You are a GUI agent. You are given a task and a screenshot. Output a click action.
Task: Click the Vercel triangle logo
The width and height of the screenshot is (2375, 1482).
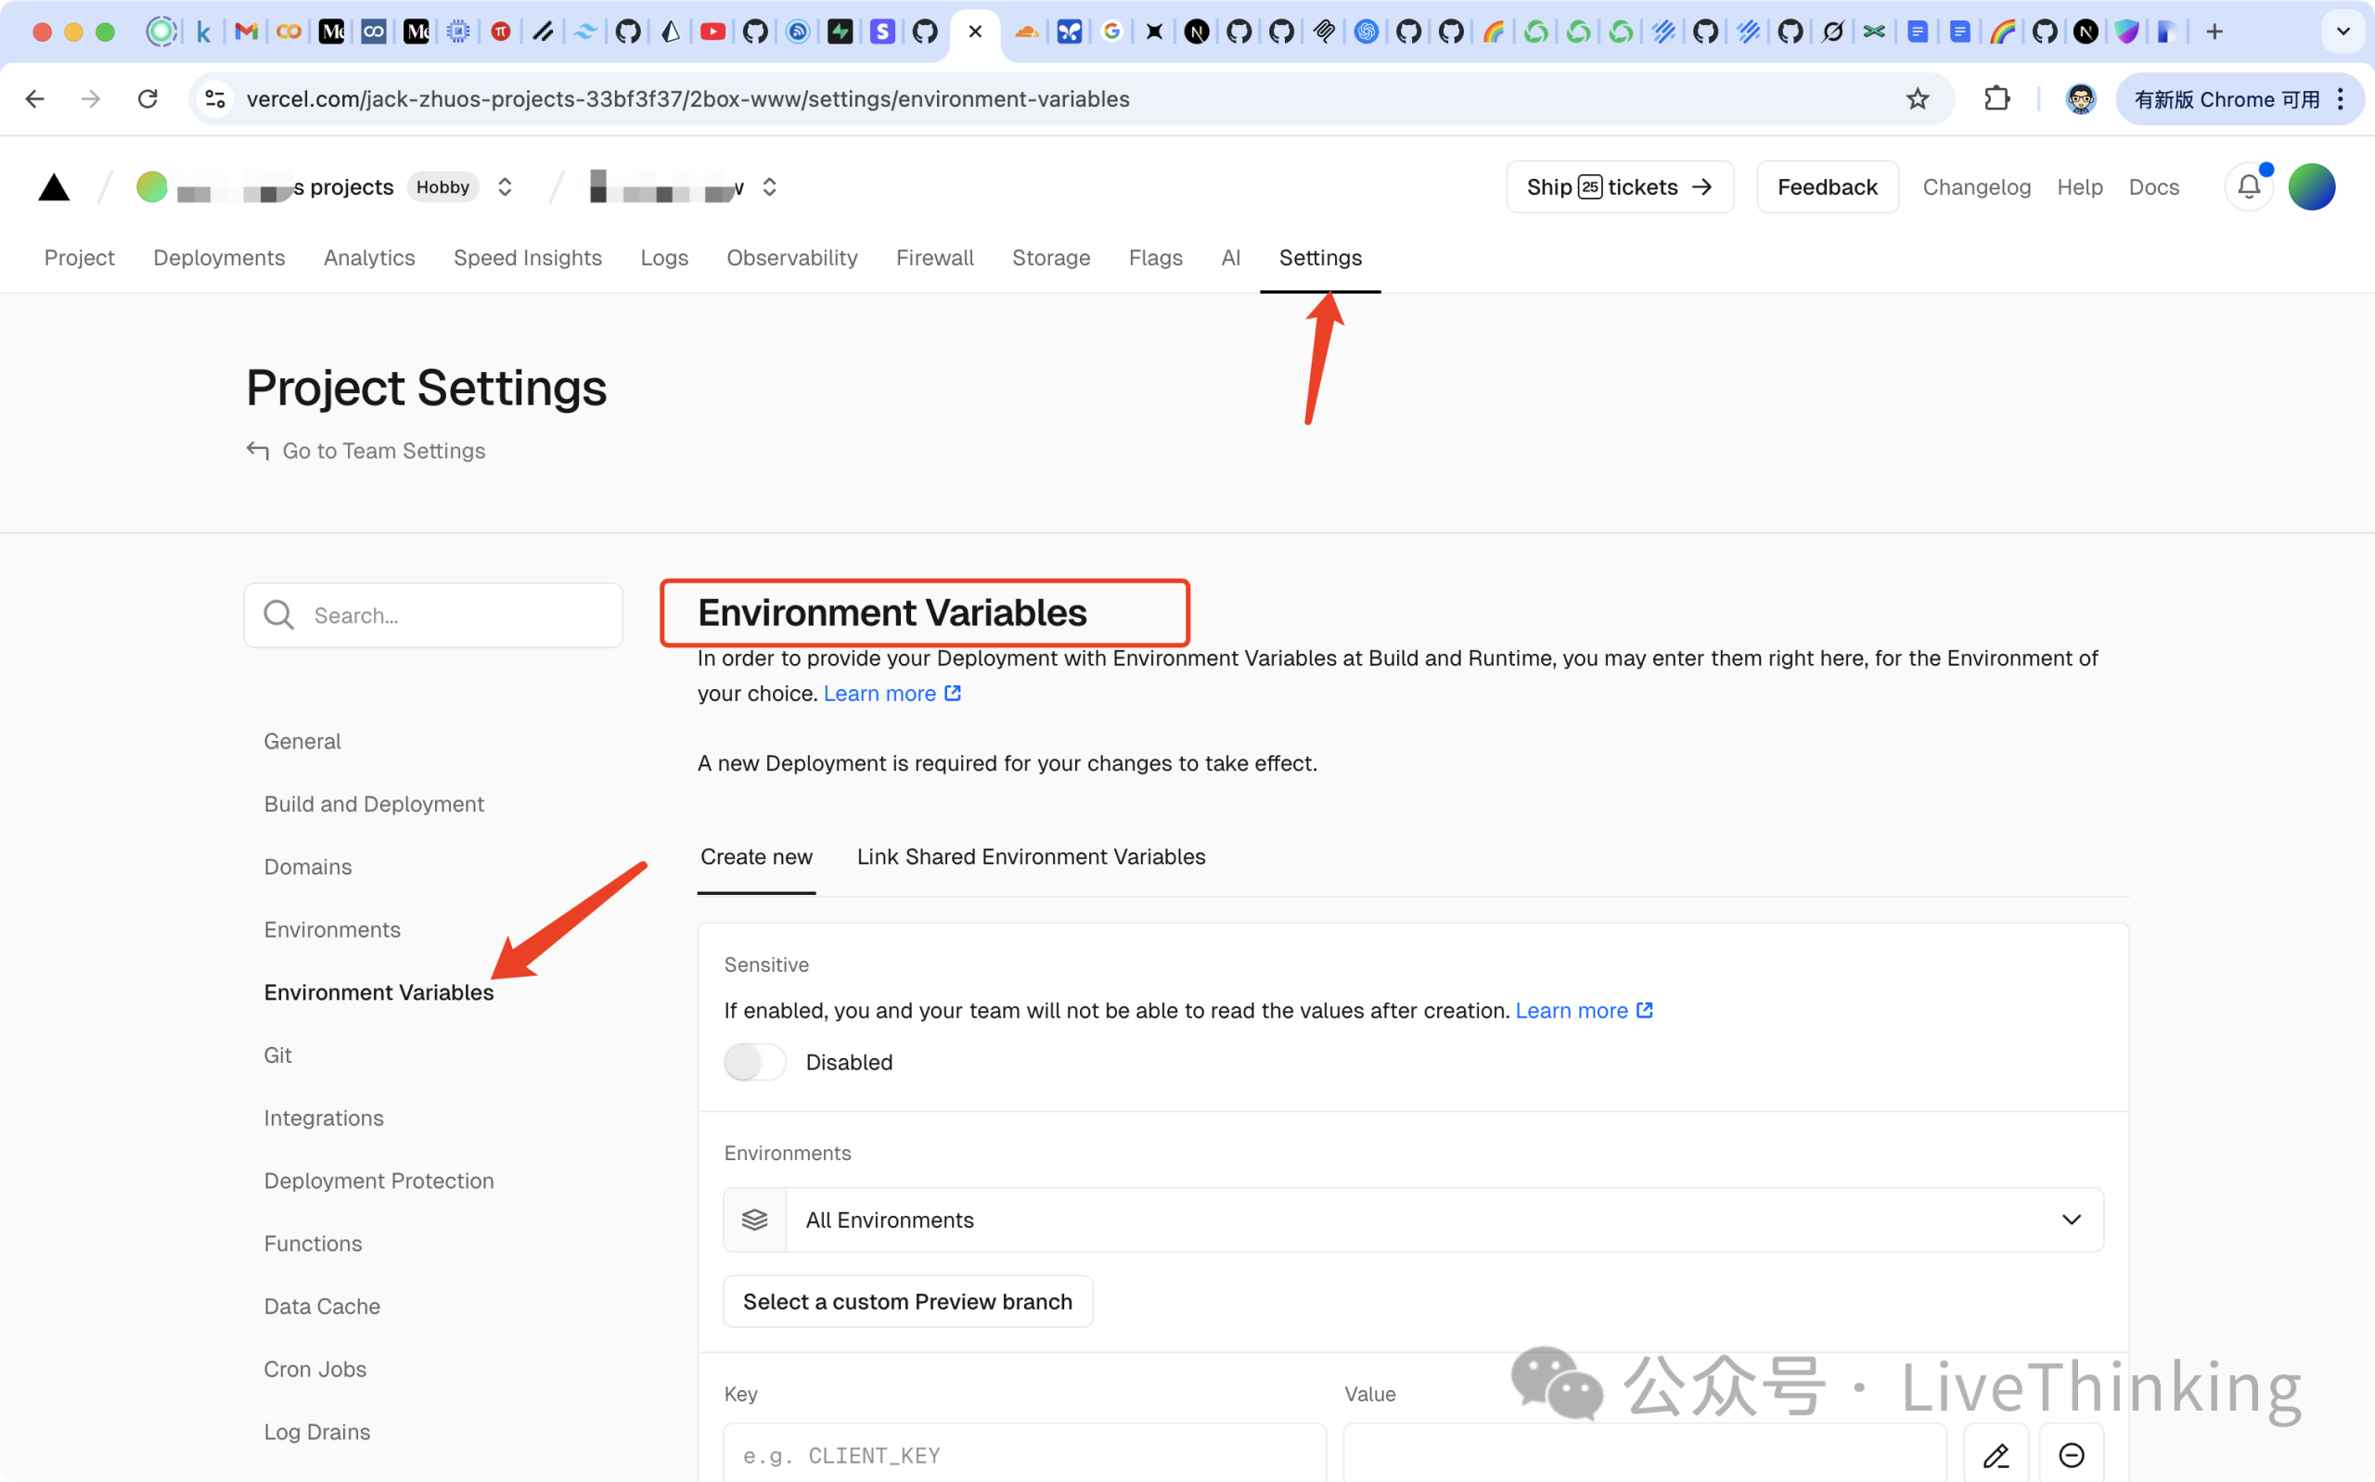54,187
